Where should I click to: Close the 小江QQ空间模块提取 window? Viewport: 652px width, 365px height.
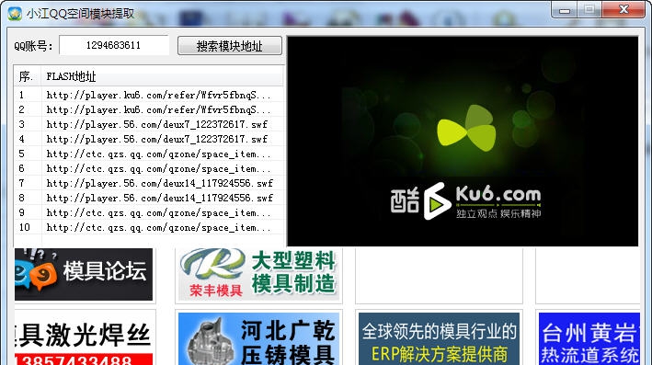point(623,9)
